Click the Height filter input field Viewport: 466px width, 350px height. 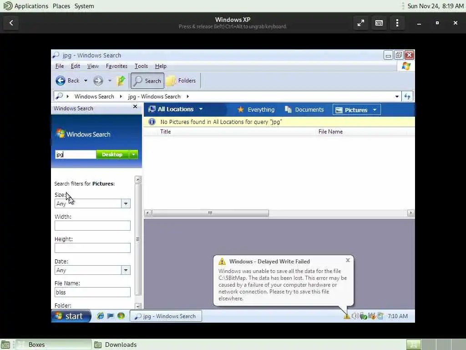[x=92, y=248]
